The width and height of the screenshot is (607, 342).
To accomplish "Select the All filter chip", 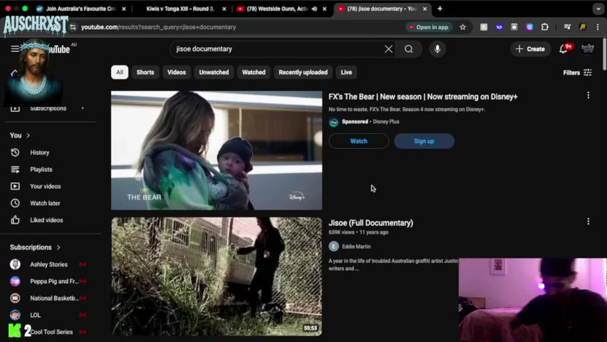I will click(120, 72).
